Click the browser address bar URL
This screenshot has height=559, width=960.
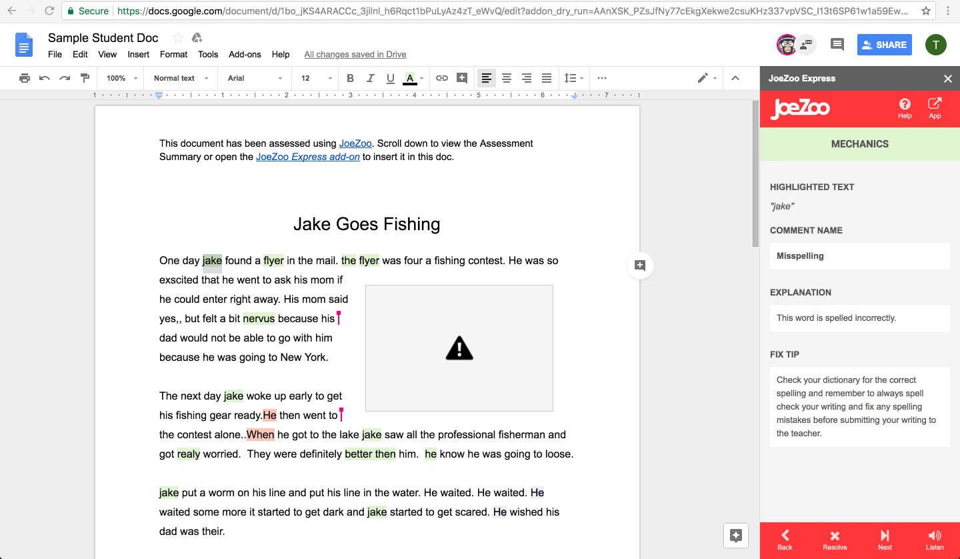512,11
